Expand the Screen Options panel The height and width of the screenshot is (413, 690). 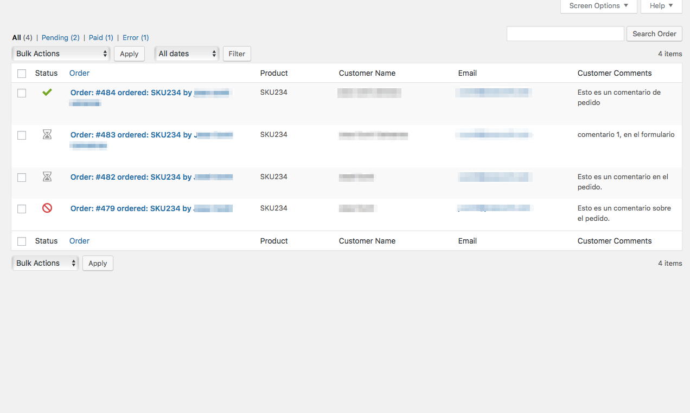[x=599, y=6]
